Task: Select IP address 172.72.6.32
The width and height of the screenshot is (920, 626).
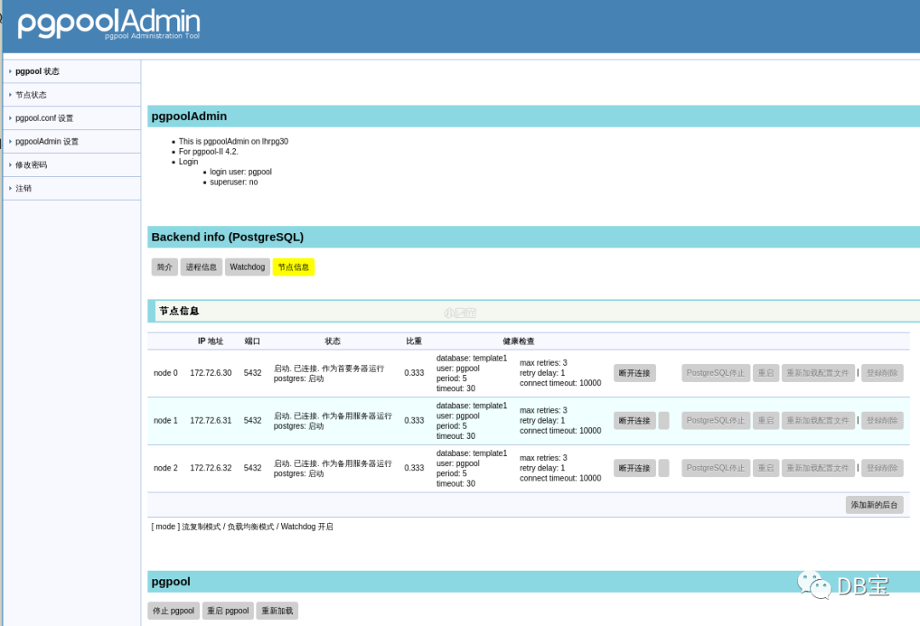Action: [210, 468]
